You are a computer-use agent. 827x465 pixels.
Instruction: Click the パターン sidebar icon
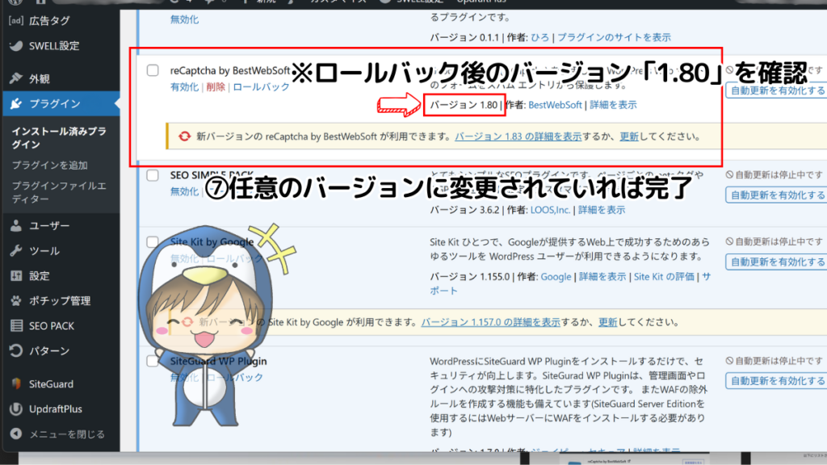coord(16,350)
